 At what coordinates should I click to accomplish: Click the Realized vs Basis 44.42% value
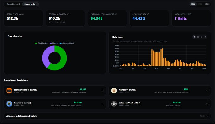coord(139,18)
